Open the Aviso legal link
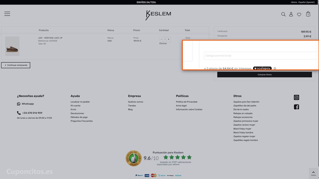This screenshot has height=179, width=319. pos(181,106)
